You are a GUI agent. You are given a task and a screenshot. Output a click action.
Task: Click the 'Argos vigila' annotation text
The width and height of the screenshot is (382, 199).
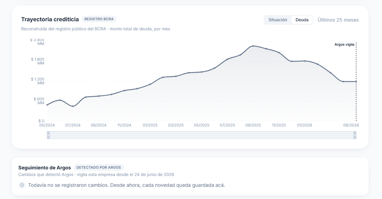(x=344, y=45)
